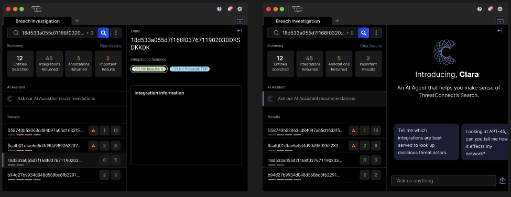The width and height of the screenshot is (511, 197).
Task: Click green 1 badge on D58743b row, left window
Action: coord(104,131)
